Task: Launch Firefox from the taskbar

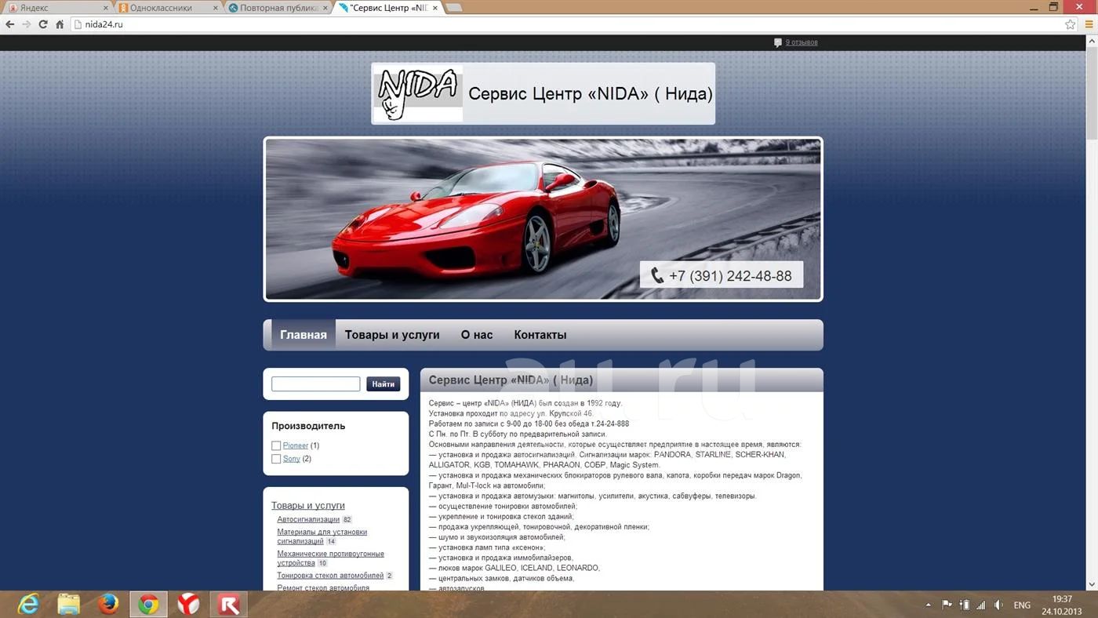Action: click(109, 604)
